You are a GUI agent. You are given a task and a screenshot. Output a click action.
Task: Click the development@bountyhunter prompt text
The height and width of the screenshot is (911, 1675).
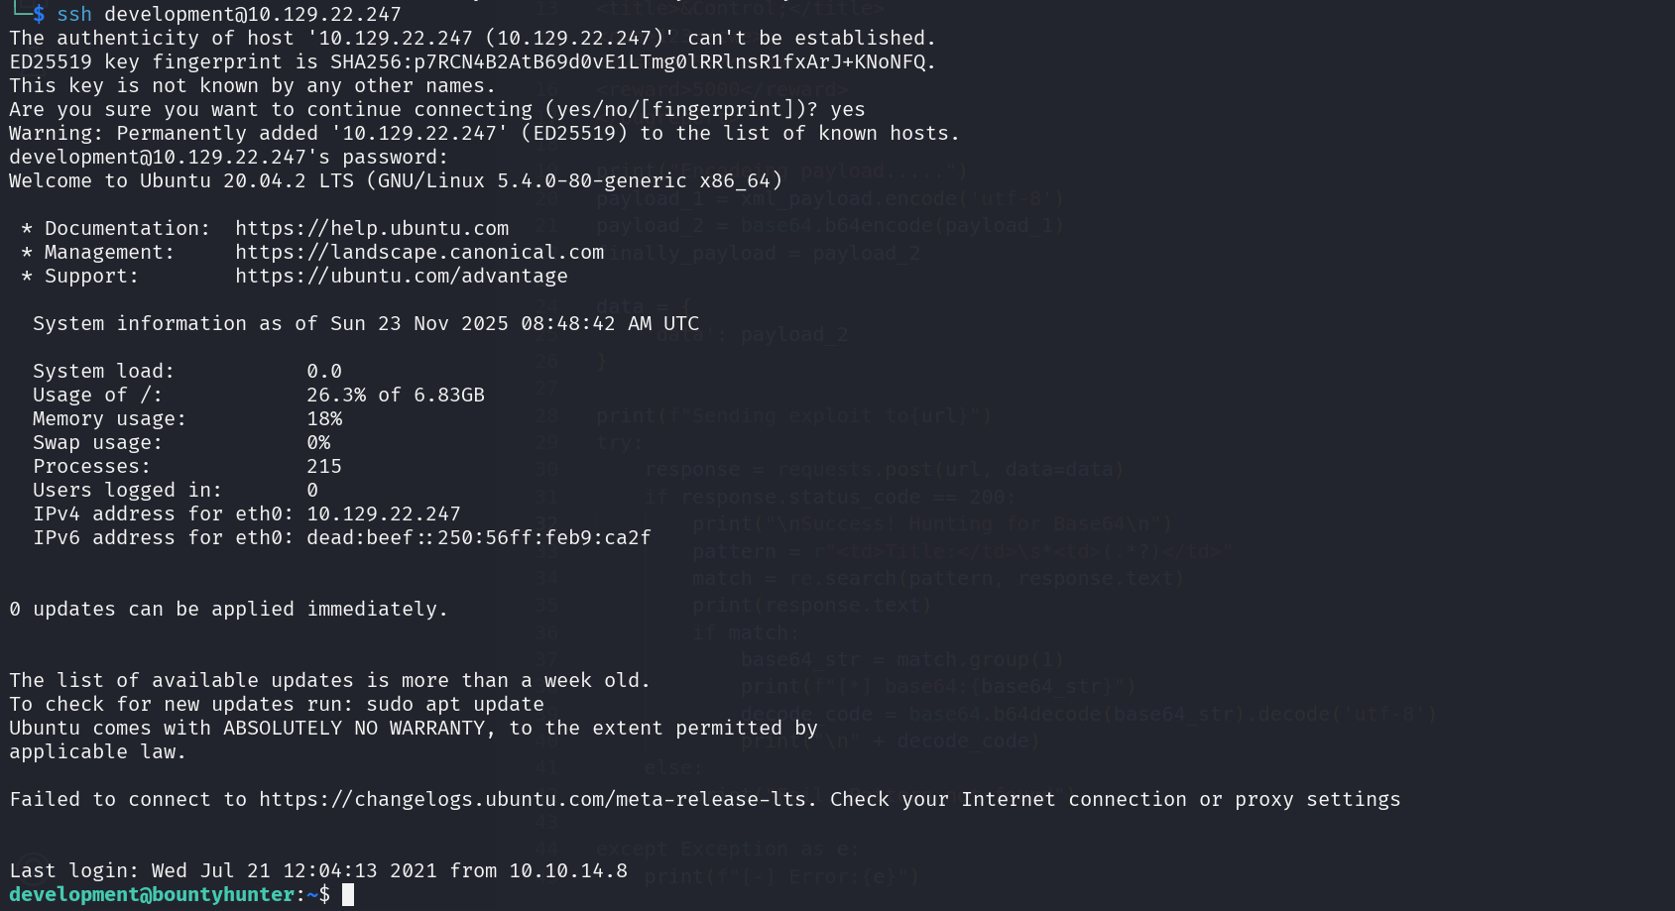(x=152, y=895)
